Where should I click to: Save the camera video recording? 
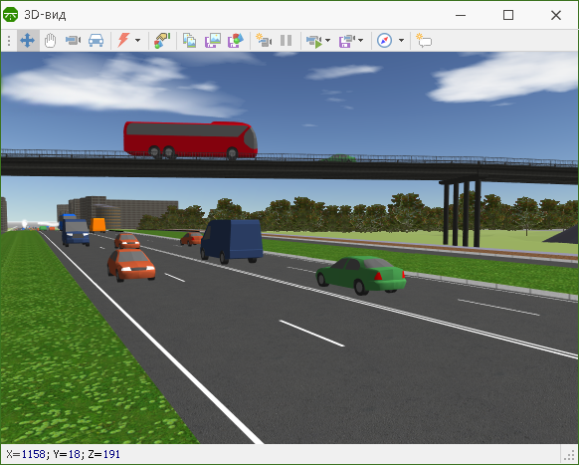tap(347, 41)
